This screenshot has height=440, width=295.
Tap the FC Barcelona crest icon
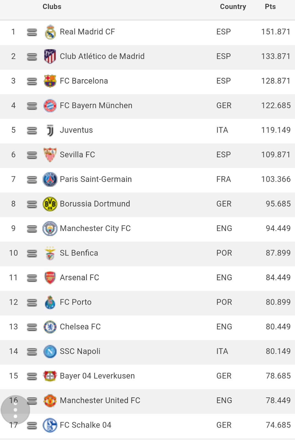point(50,81)
